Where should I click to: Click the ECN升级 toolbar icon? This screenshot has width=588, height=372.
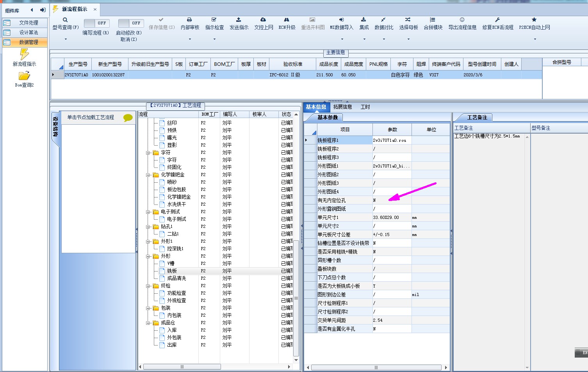pos(287,19)
